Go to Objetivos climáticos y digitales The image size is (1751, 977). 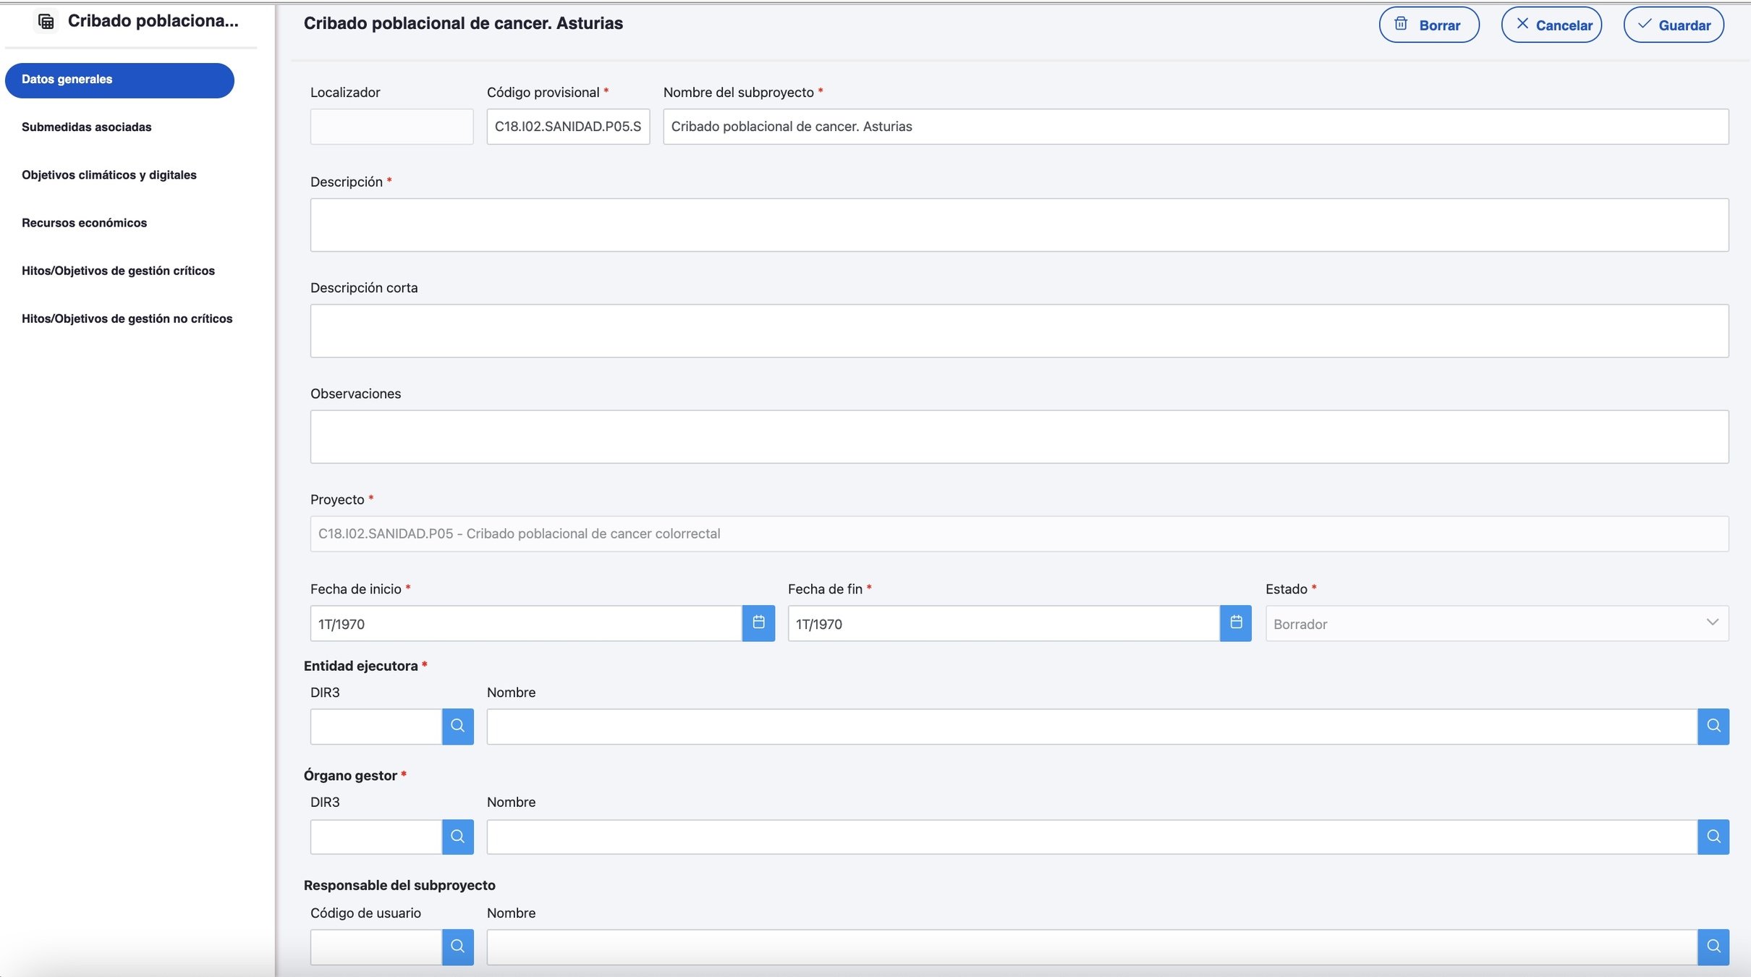pos(109,175)
